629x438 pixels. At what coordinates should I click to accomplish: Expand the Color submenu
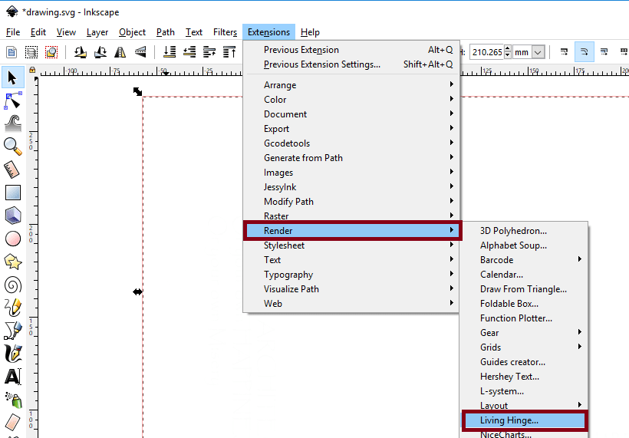(x=351, y=100)
